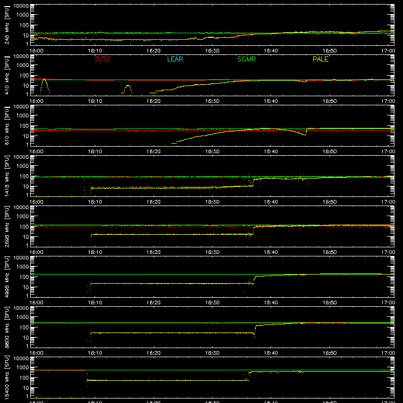Screen dimensions: 403x403
Task: Click 16:30 tick label under 4995 MHz panel
Action: 212,303
